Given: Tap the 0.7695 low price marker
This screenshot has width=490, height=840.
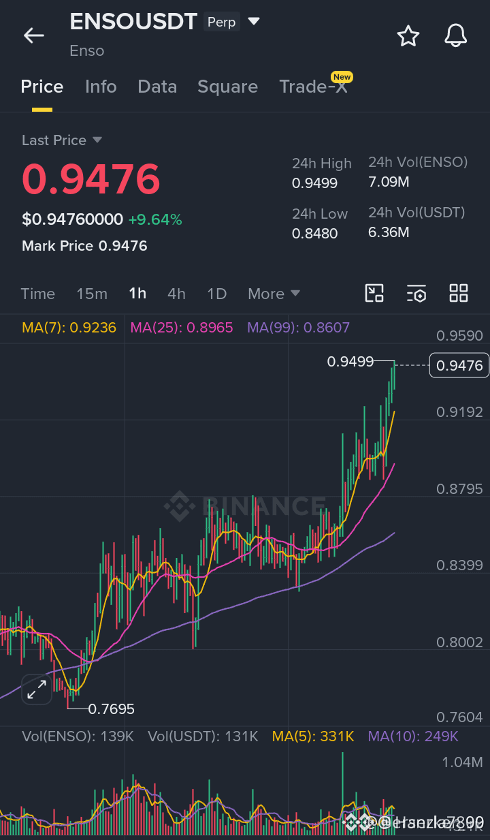Looking at the screenshot, I should (112, 709).
